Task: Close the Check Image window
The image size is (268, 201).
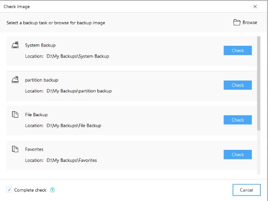Action: pos(255,6)
